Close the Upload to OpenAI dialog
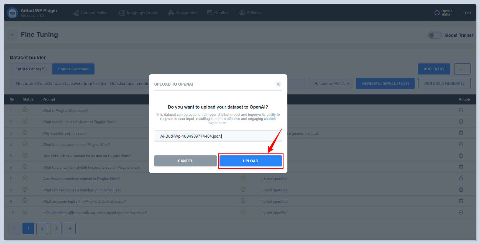The image size is (480, 244). (278, 84)
